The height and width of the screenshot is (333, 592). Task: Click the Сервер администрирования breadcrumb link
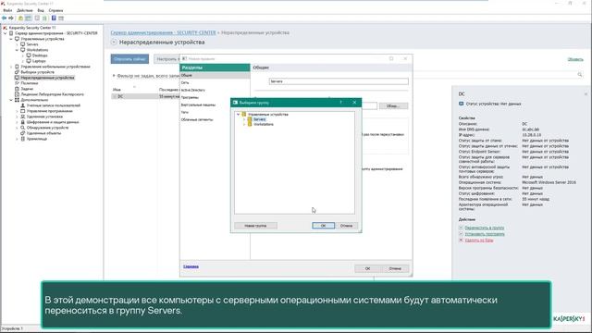pos(163,33)
